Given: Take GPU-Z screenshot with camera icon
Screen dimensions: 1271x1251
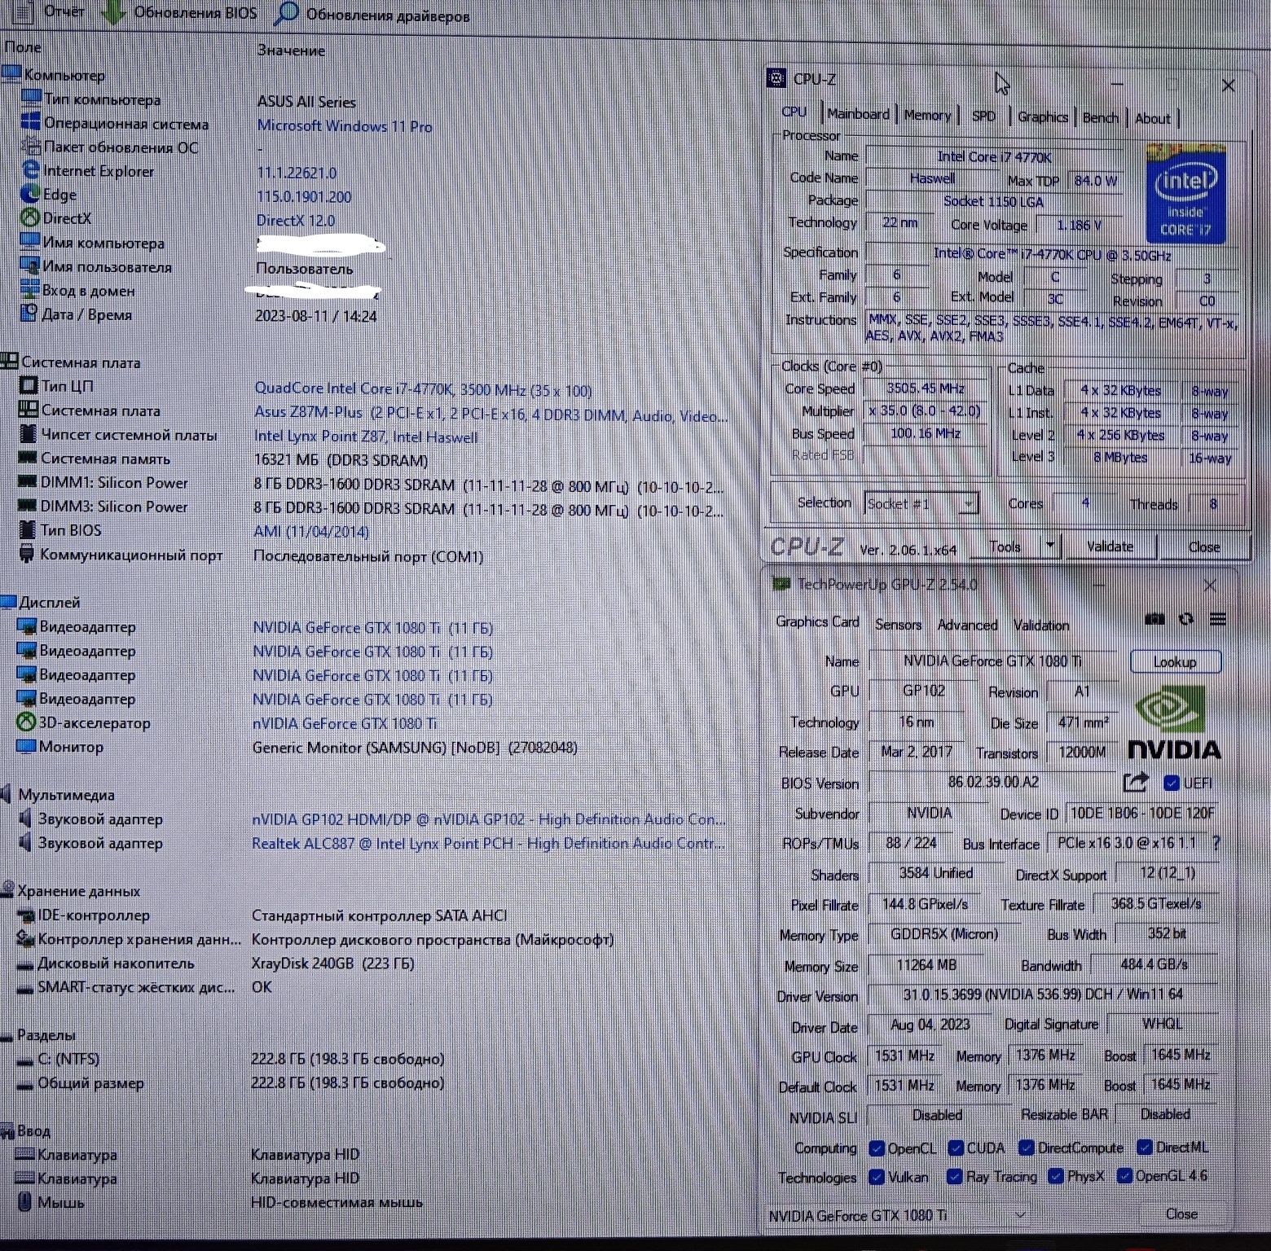Looking at the screenshot, I should tap(1154, 619).
